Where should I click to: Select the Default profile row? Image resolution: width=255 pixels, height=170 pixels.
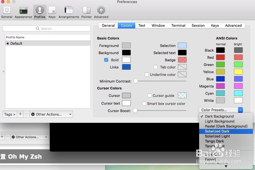48,43
